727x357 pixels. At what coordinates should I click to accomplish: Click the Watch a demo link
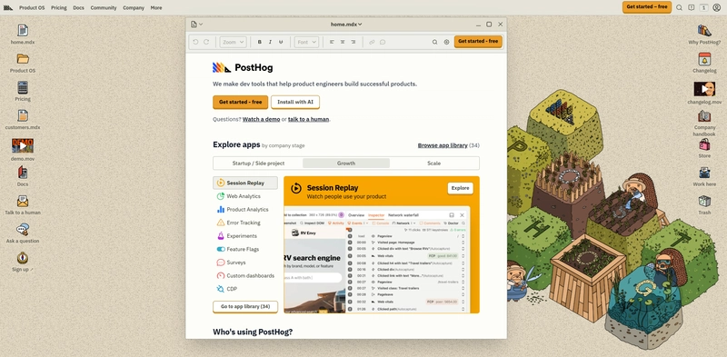[x=261, y=119]
